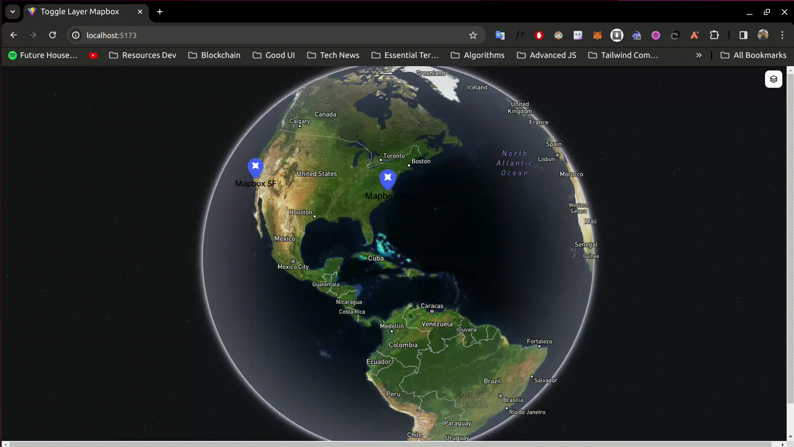The height and width of the screenshot is (447, 794).
Task: Click the Cuba label on map
Action: point(376,259)
